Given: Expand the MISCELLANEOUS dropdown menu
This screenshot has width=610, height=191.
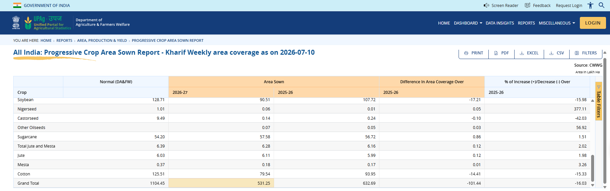Looking at the screenshot, I should (557, 23).
